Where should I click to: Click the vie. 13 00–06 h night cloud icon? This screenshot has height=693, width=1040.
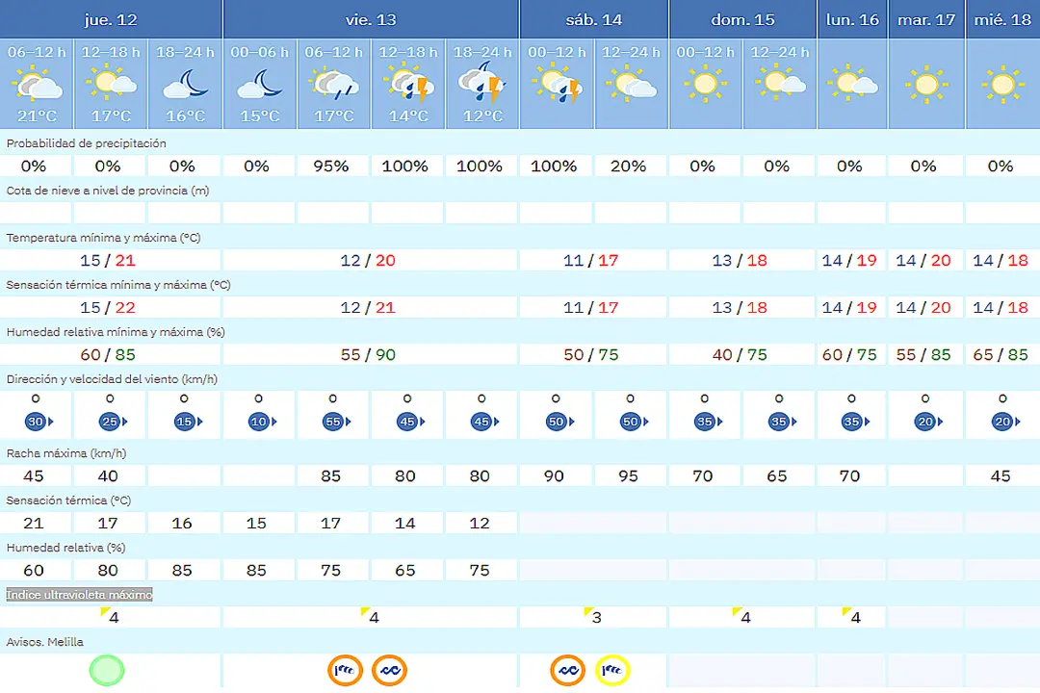259,85
